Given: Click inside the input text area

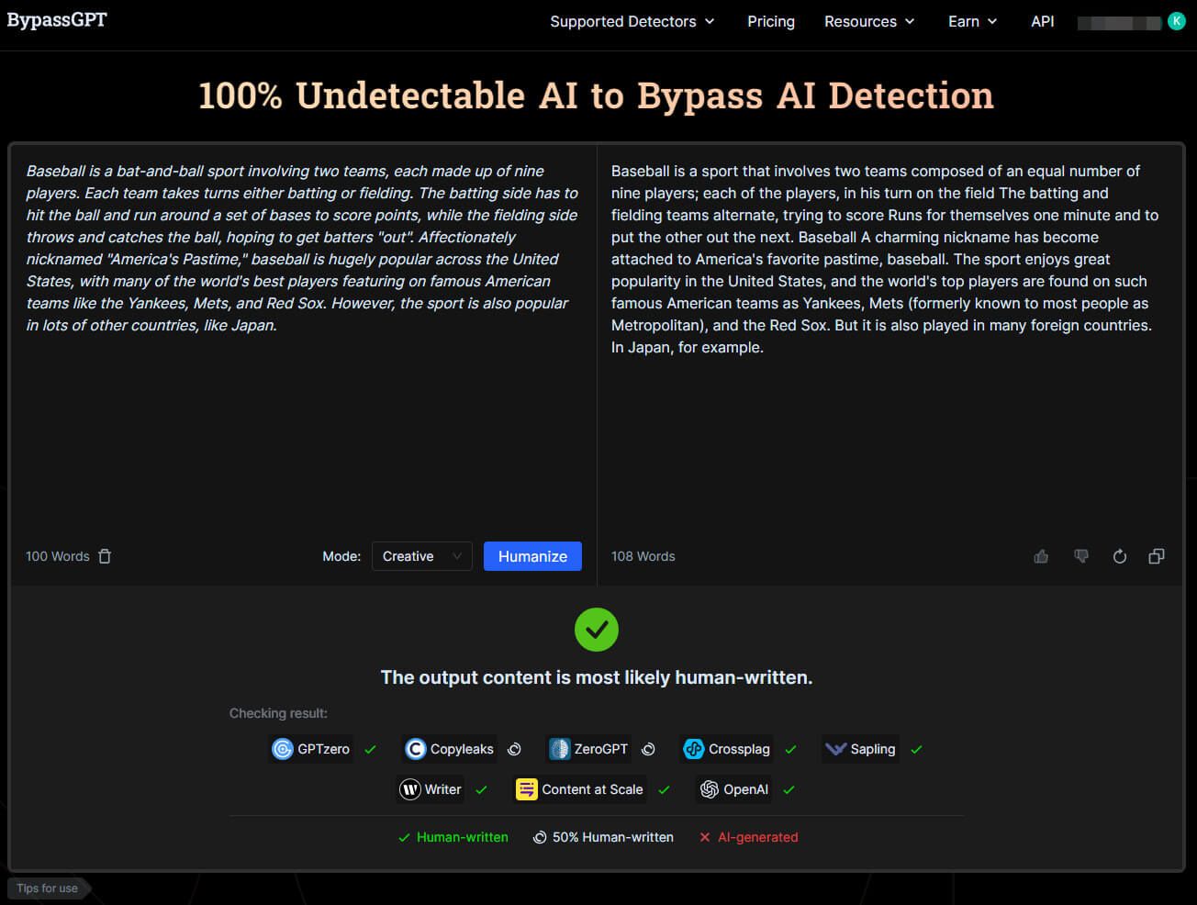Looking at the screenshot, I should [303, 413].
